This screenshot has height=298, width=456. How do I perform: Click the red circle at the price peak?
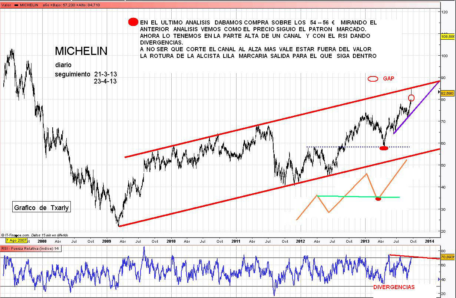[411, 98]
